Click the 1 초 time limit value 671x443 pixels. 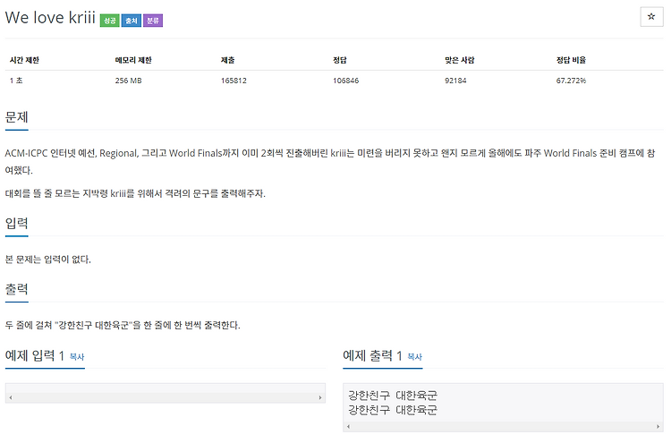[x=16, y=81]
